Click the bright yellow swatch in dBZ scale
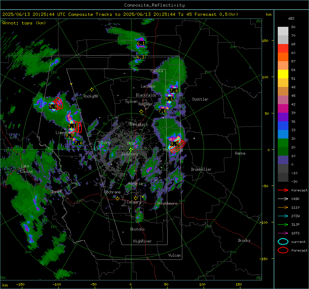Screen dimensions: 309x289 coord(283,74)
